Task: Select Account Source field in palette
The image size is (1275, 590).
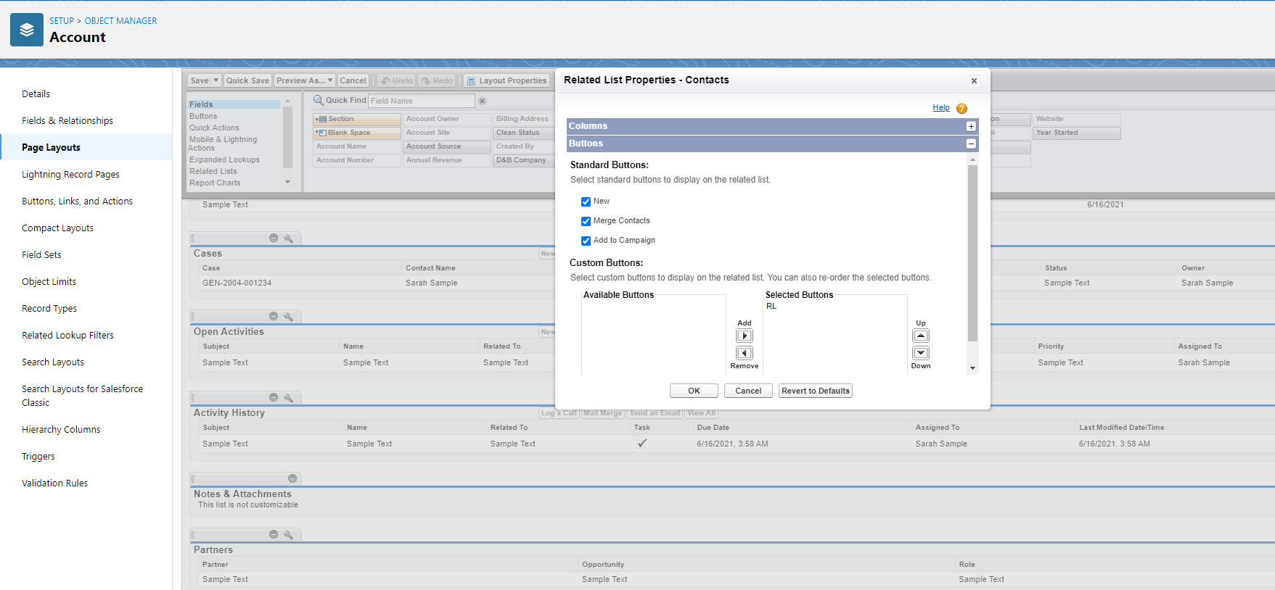Action: click(447, 146)
